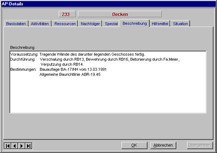
Task: Open the Spezial tab
Action: click(111, 24)
